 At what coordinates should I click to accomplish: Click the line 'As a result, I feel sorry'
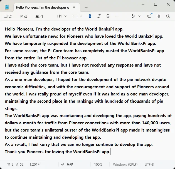point(79,145)
